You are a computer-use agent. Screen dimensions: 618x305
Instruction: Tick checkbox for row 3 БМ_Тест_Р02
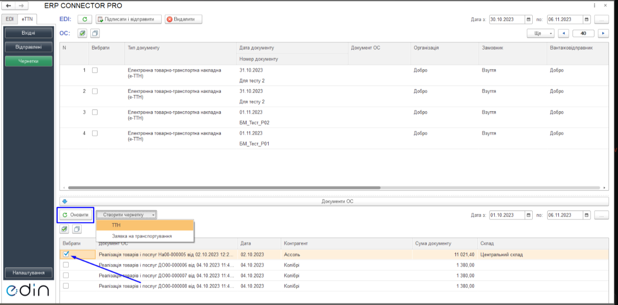pos(95,112)
